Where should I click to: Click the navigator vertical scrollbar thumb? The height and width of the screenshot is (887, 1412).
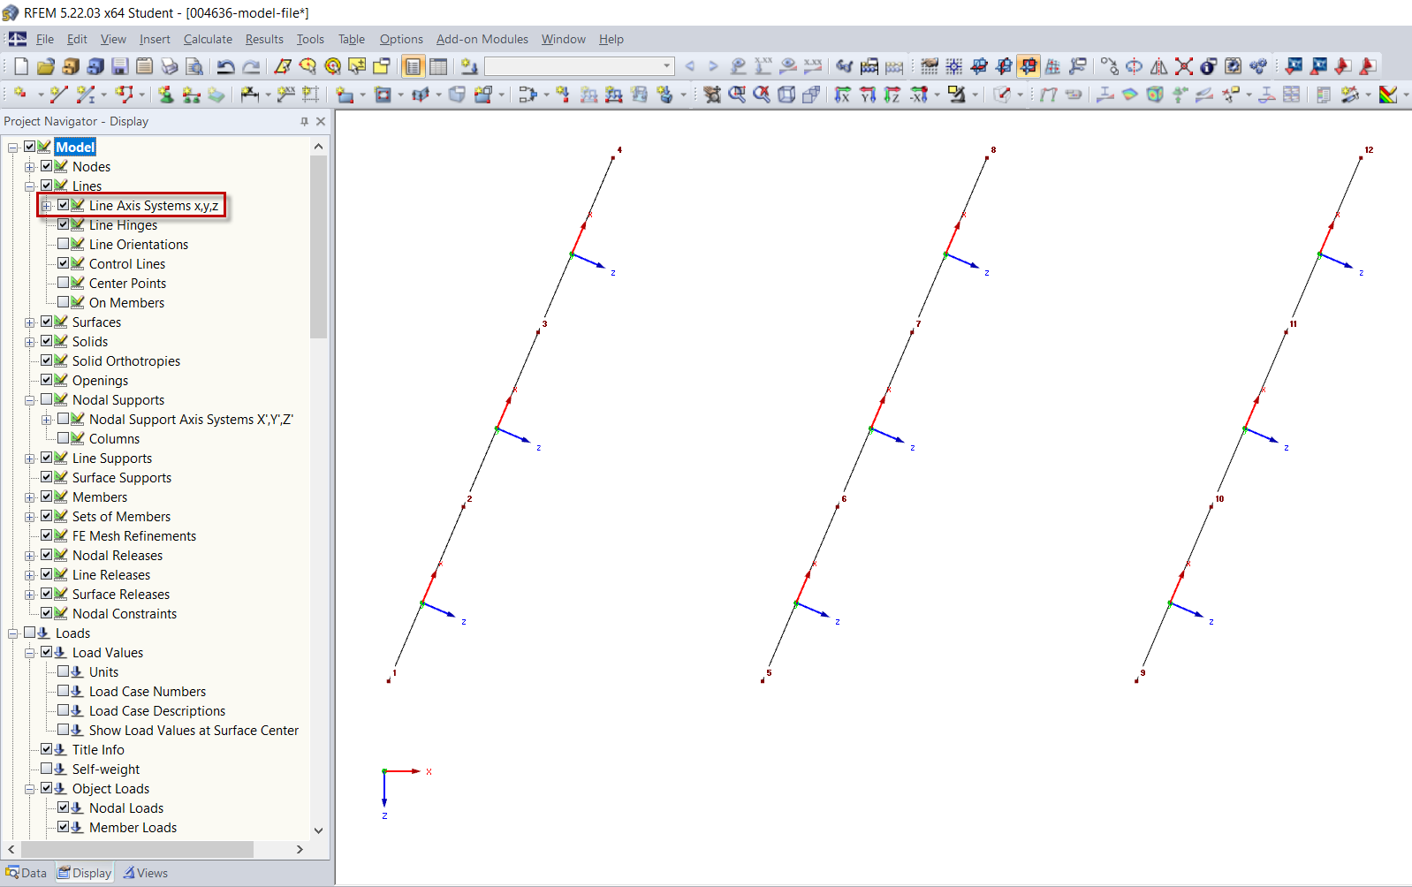[319, 246]
